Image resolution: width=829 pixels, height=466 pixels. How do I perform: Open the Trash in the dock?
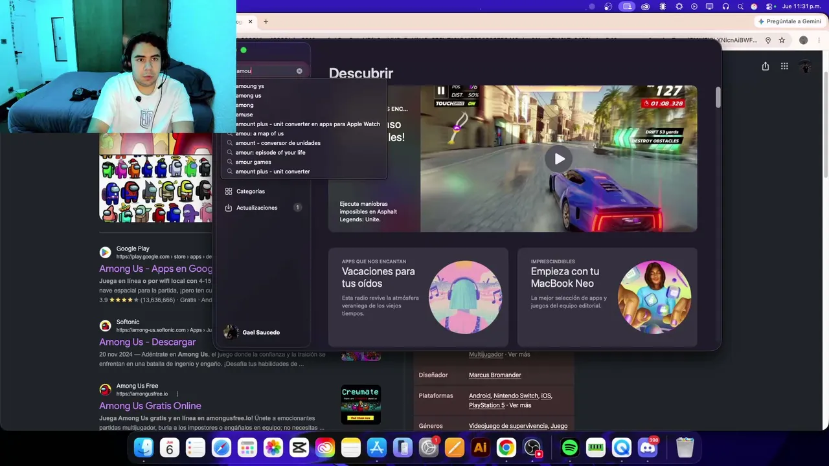pos(685,447)
